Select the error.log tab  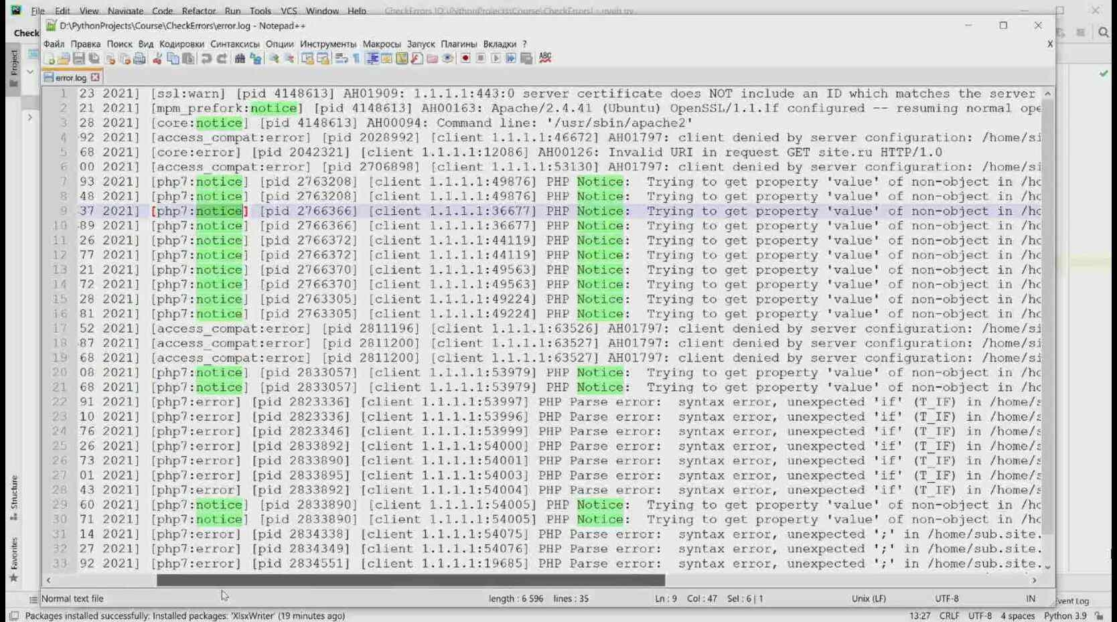71,78
